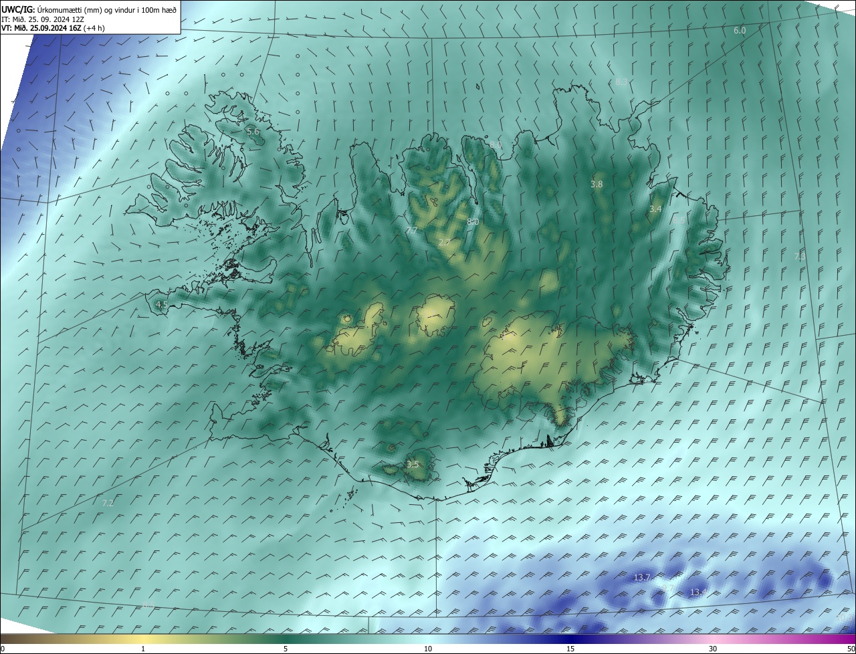856x654 pixels.
Task: Click the 9.7 value label
Action: pos(668,588)
